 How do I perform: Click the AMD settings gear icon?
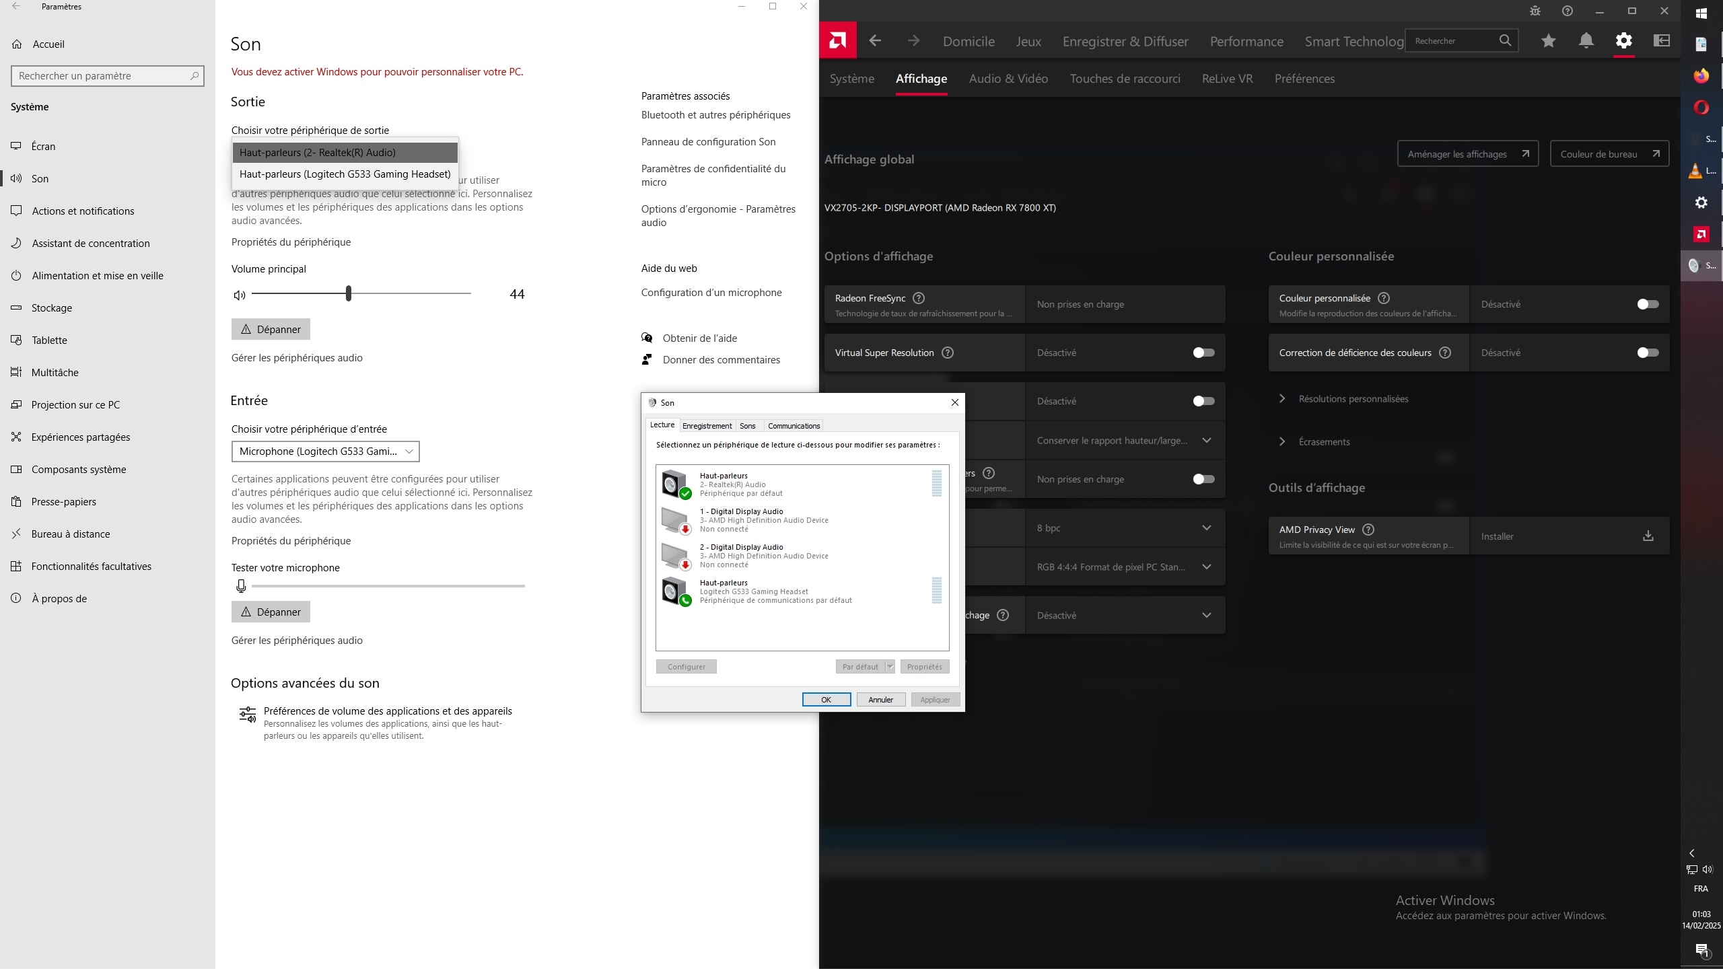point(1623,41)
